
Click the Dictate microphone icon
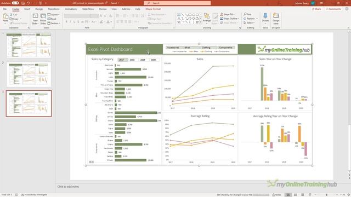click(x=265, y=16)
